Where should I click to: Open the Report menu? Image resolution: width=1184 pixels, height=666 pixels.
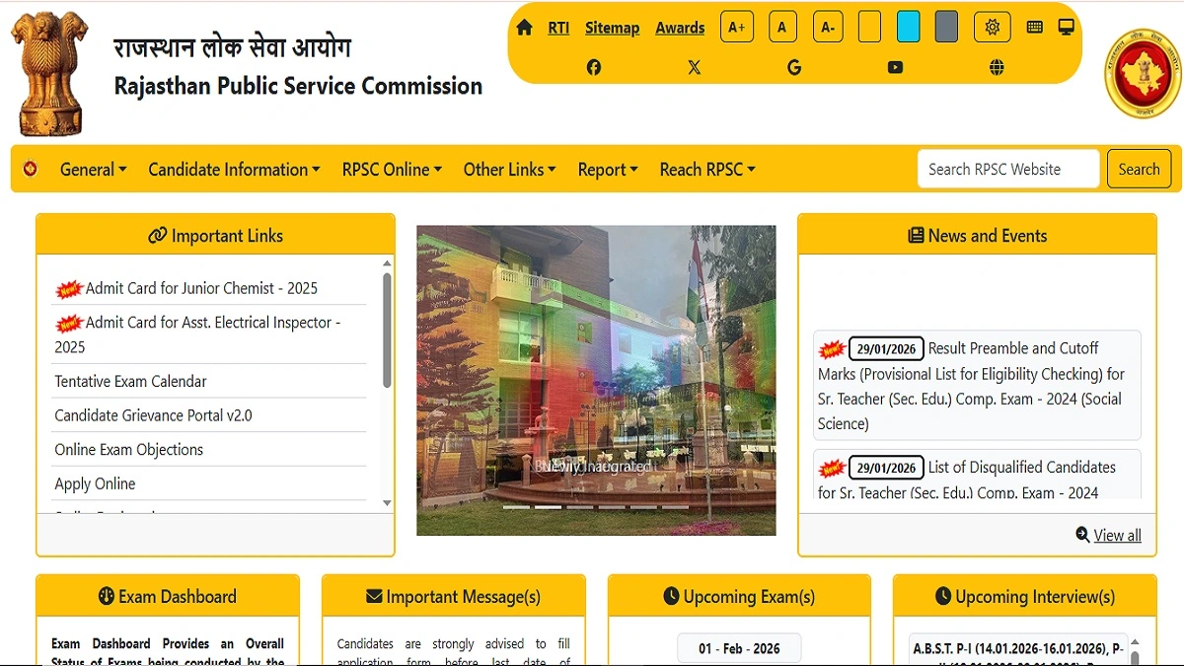[607, 169]
